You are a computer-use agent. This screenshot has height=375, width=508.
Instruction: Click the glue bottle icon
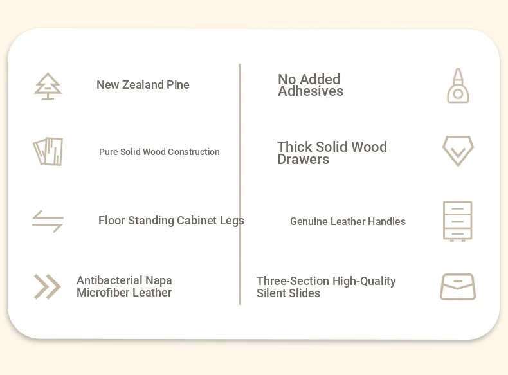click(x=458, y=86)
